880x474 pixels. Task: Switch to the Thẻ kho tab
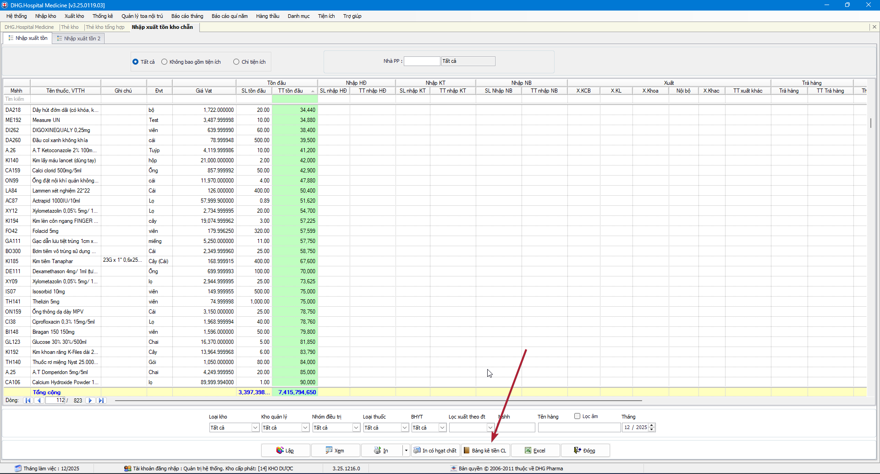[x=70, y=27]
